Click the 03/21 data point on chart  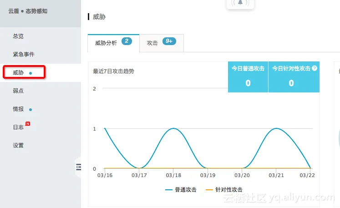[x=276, y=128]
